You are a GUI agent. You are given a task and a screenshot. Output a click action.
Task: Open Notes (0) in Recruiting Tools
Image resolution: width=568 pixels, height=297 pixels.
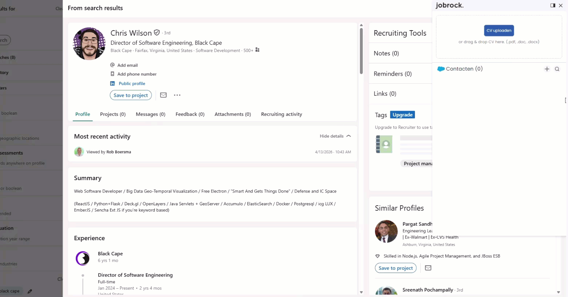point(386,54)
